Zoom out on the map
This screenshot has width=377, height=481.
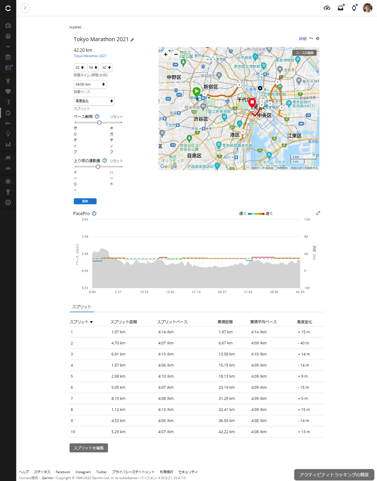tap(176, 54)
